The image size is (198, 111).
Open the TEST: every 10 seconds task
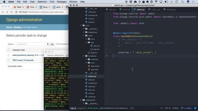point(23,60)
